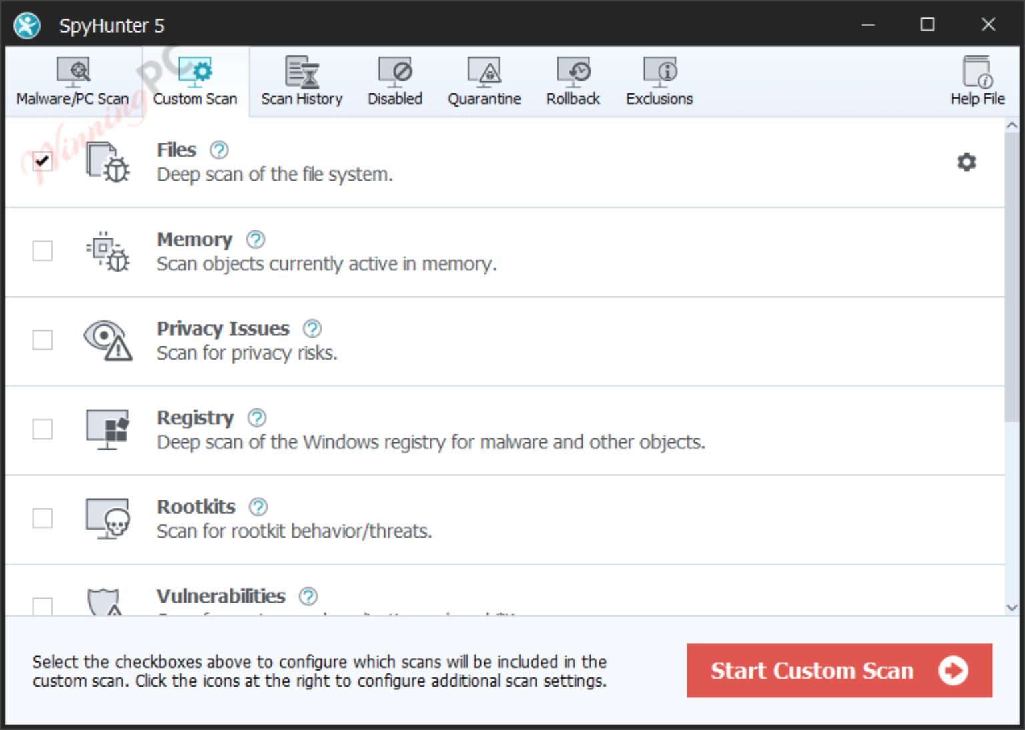Select the Scan History icon
Screen dimensions: 1025x730
pyautogui.click(x=302, y=80)
